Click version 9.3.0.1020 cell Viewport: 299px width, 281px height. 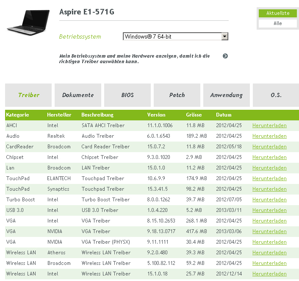pyautogui.click(x=159, y=157)
